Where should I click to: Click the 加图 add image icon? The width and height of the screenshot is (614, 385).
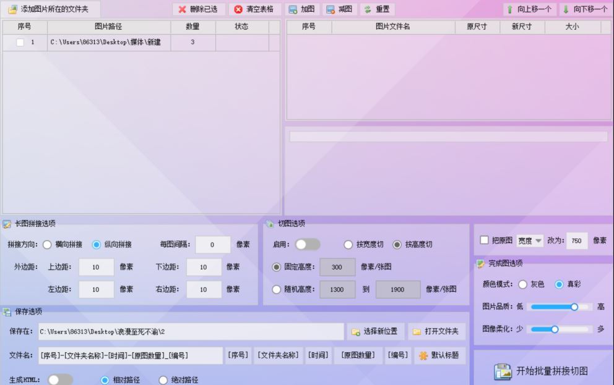pos(293,9)
